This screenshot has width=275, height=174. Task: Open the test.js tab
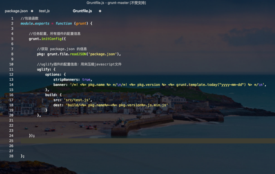(44, 11)
